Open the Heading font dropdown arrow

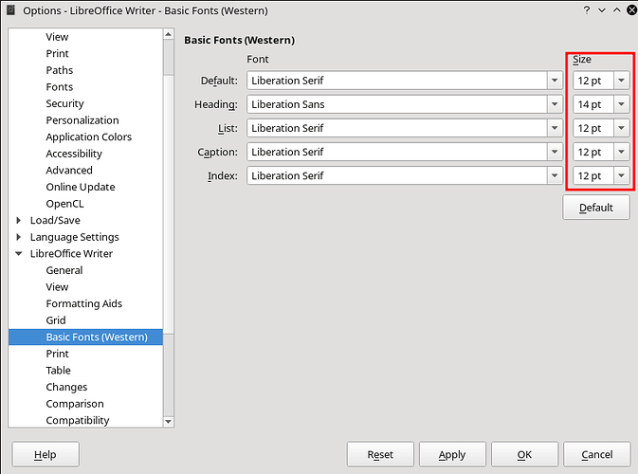tap(555, 104)
